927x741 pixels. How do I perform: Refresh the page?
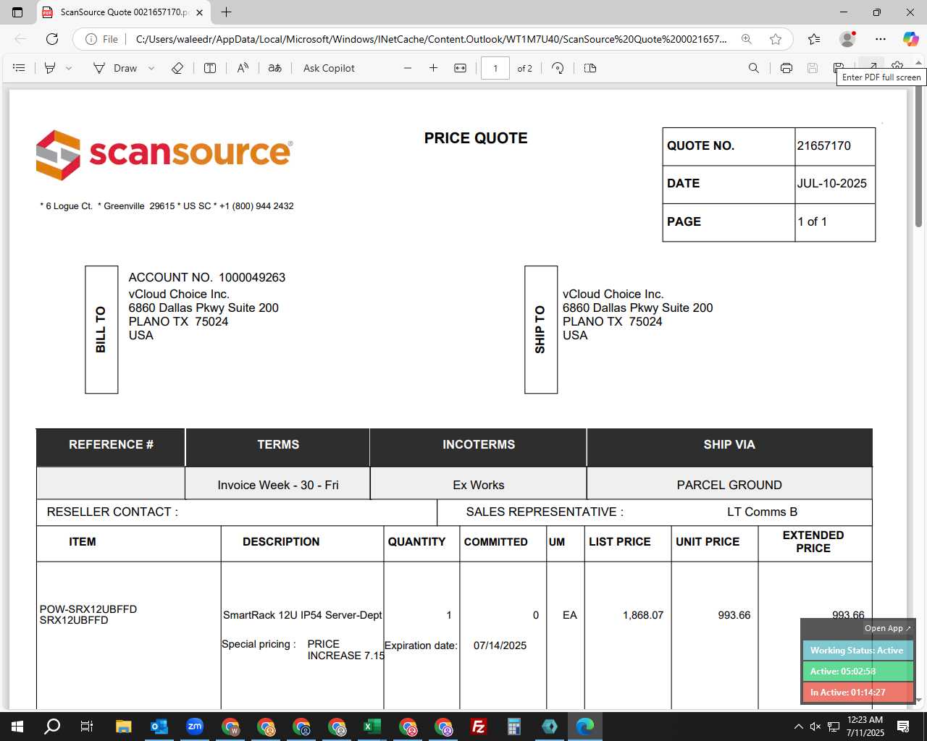(52, 39)
